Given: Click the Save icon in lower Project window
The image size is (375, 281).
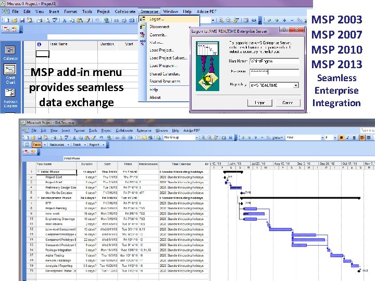Looking at the screenshot, I should point(40,137).
